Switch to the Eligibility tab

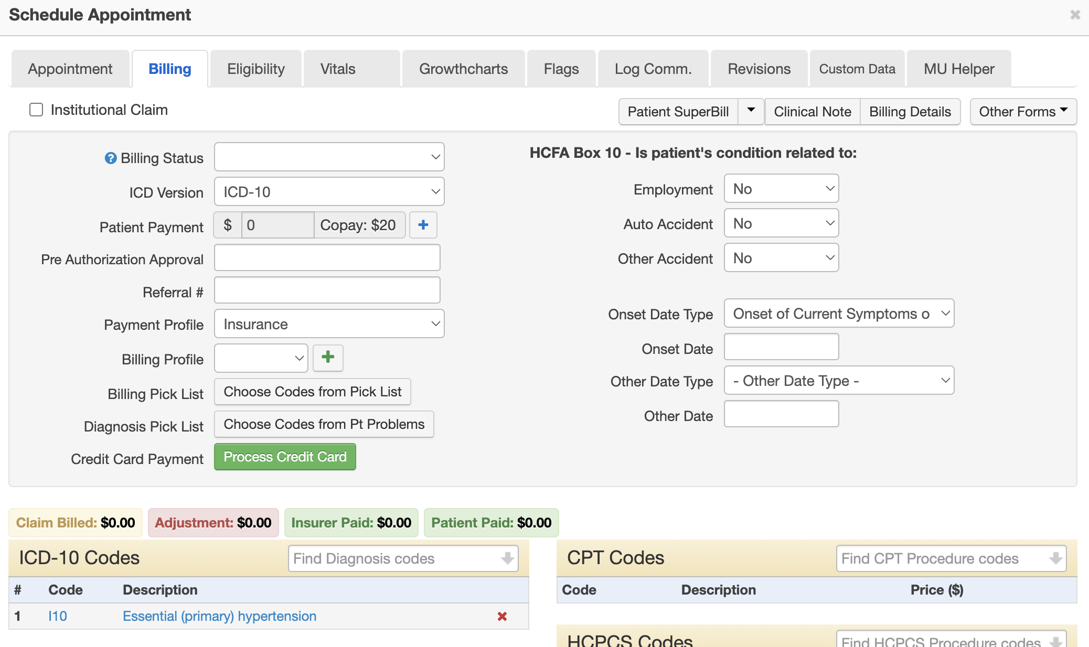[255, 69]
